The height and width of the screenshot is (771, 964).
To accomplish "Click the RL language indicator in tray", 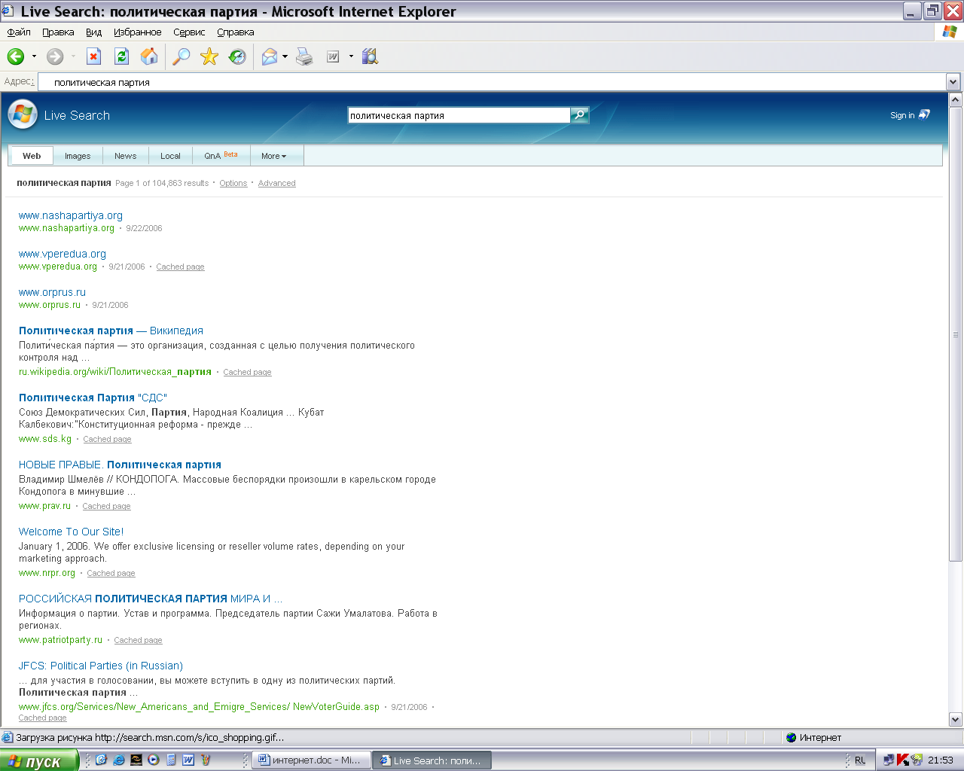I will 860,760.
